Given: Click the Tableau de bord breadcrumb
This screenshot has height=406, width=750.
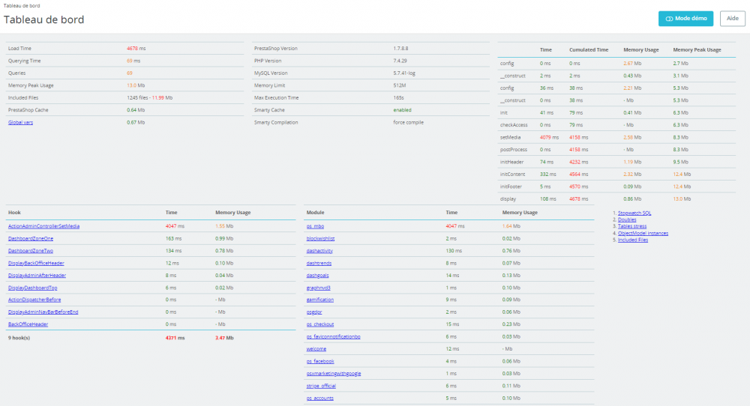Looking at the screenshot, I should [22, 6].
